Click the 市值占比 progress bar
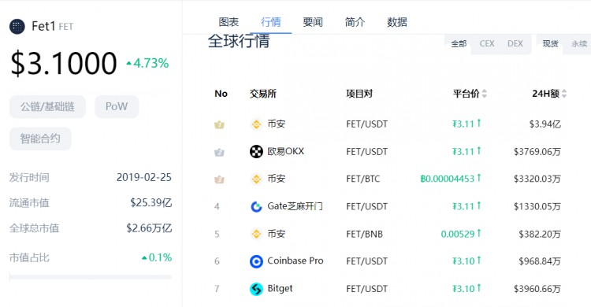Screen dimensions: 591x307 [91, 277]
